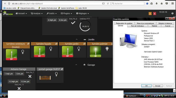Click OK in Propriétés système
The height and width of the screenshot is (98, 176).
[146, 86]
